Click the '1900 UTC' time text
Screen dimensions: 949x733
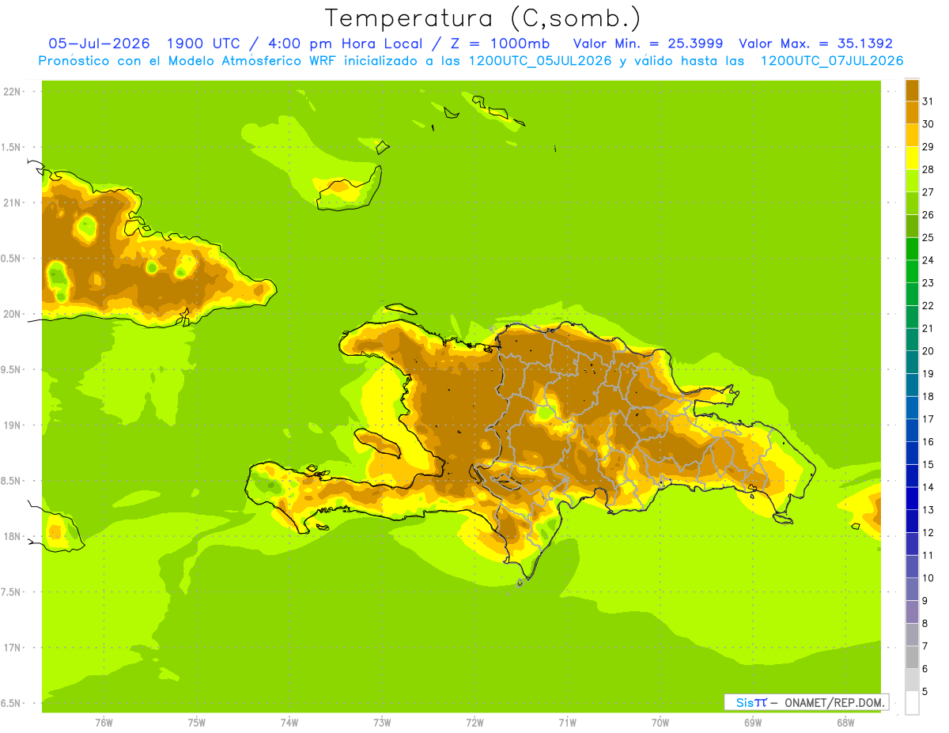click(204, 43)
